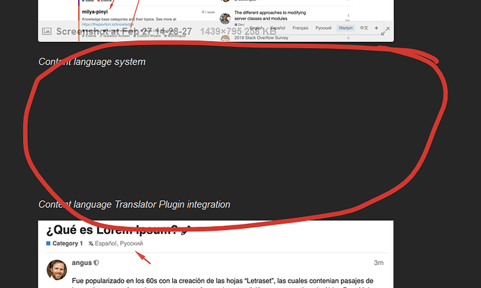The height and width of the screenshot is (288, 481).
Task: Open the '¿Qué es Lorem Ipsum?' topic title
Action: click(x=112, y=230)
